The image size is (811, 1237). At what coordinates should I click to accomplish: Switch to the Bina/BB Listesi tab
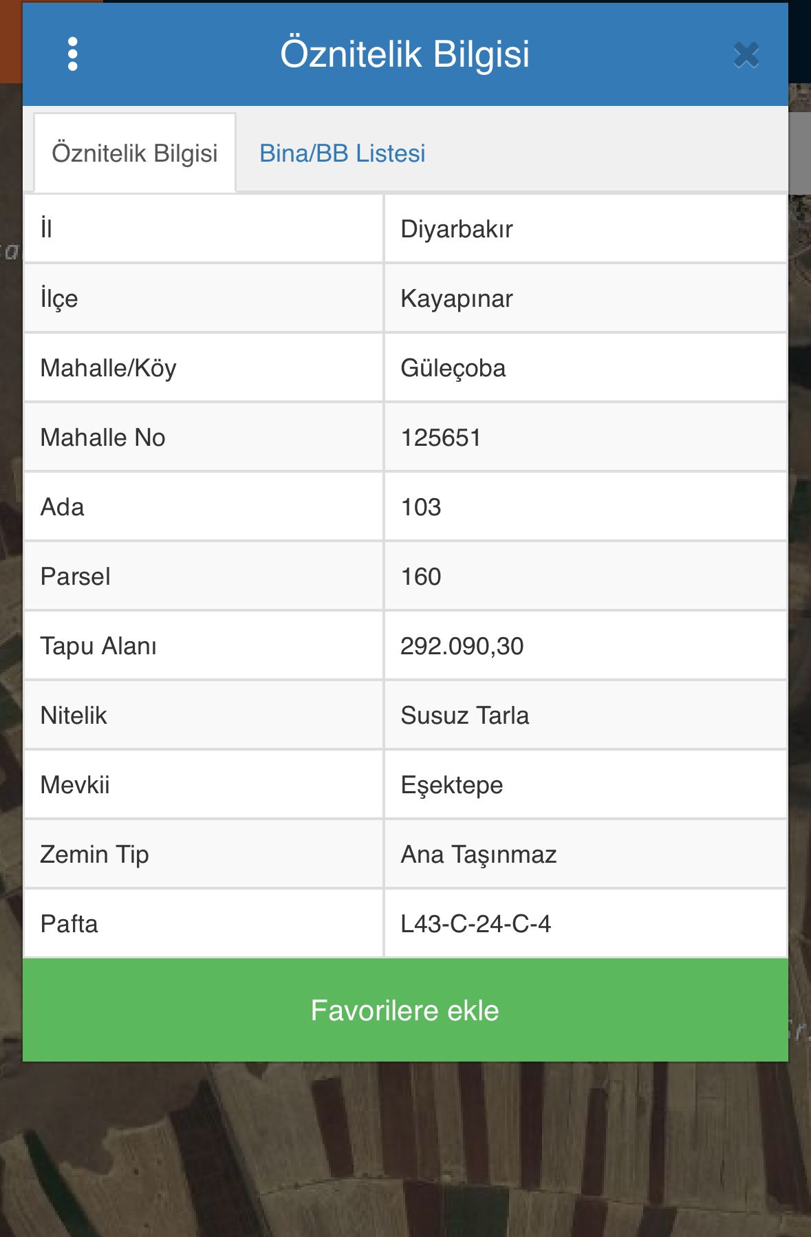click(x=342, y=153)
